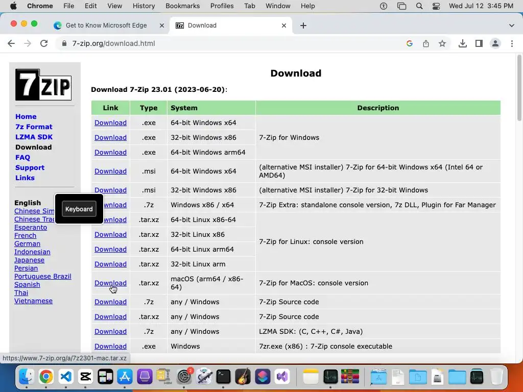Image resolution: width=523 pixels, height=392 pixels.
Task: Open Control Center in menu bar
Action: pos(436,6)
